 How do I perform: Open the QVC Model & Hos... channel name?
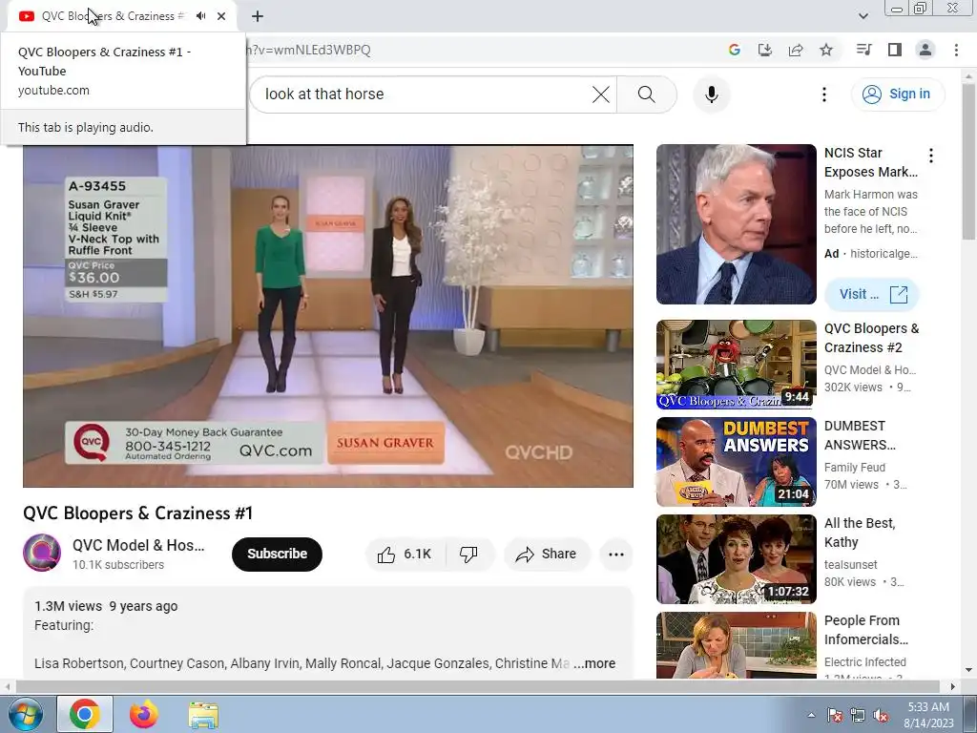138,545
